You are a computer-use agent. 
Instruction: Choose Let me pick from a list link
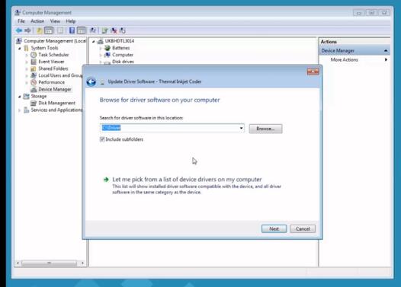[x=187, y=180]
